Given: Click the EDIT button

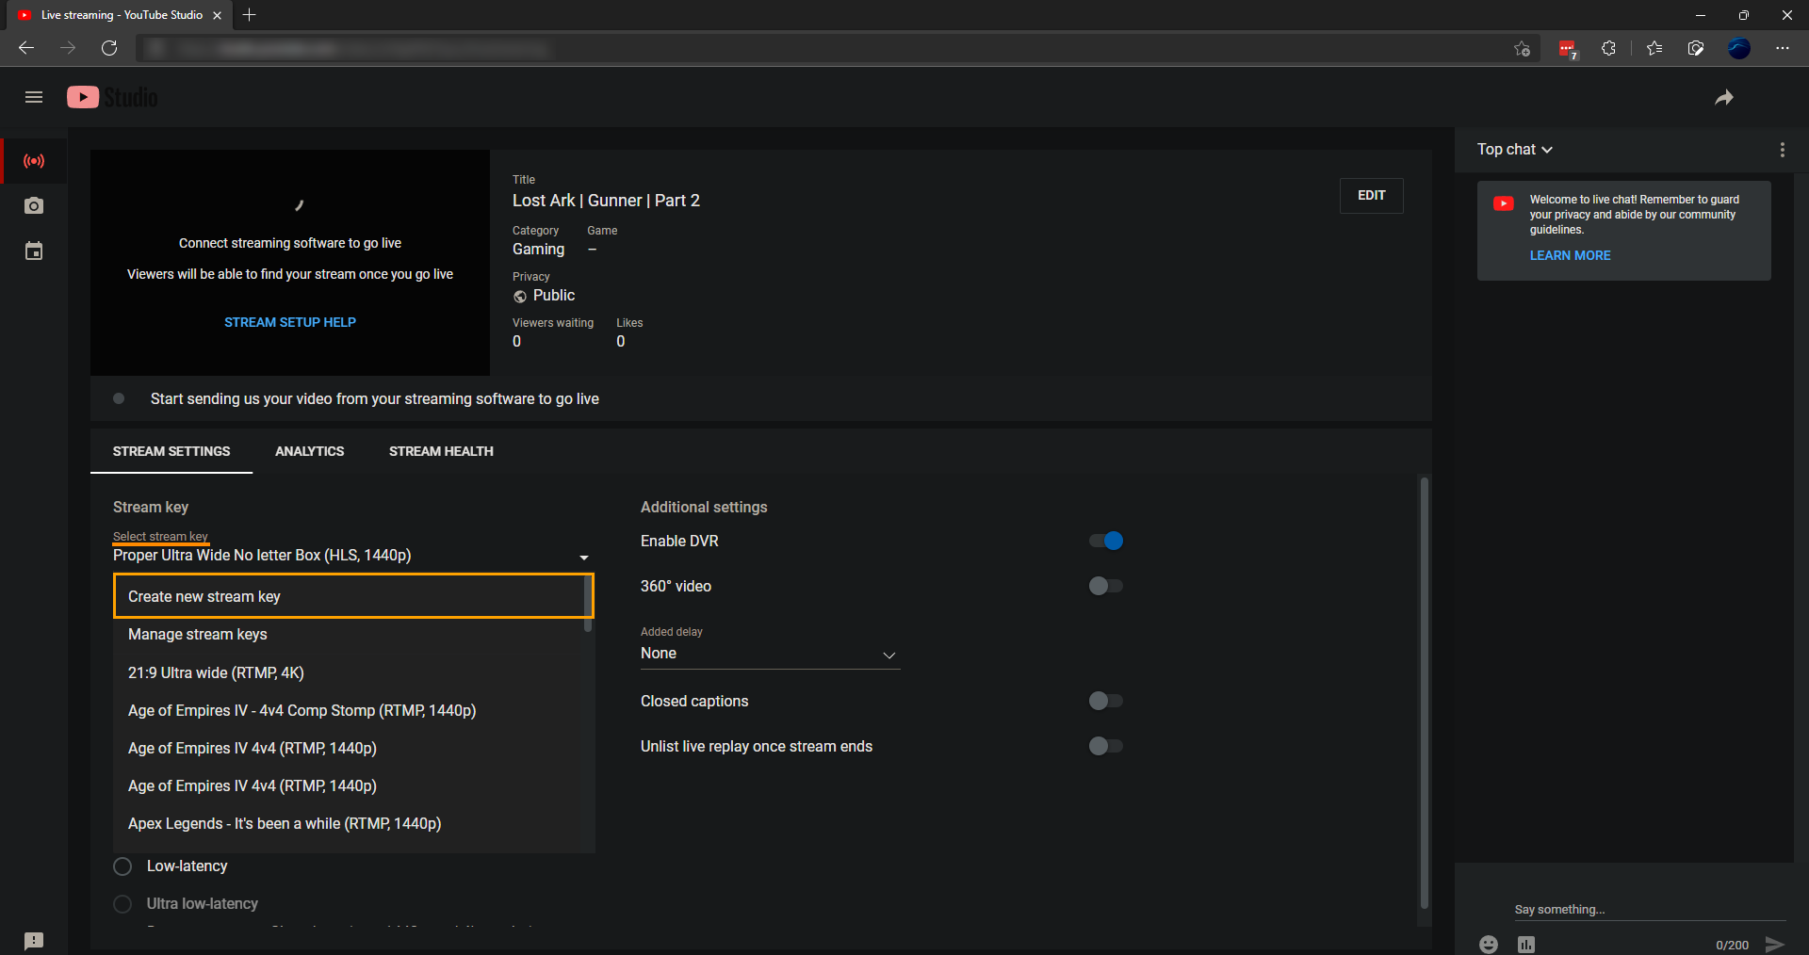Looking at the screenshot, I should click(1372, 196).
